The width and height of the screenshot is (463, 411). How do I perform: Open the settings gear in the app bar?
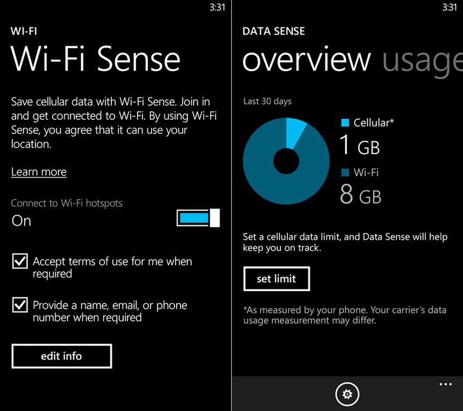click(x=347, y=394)
